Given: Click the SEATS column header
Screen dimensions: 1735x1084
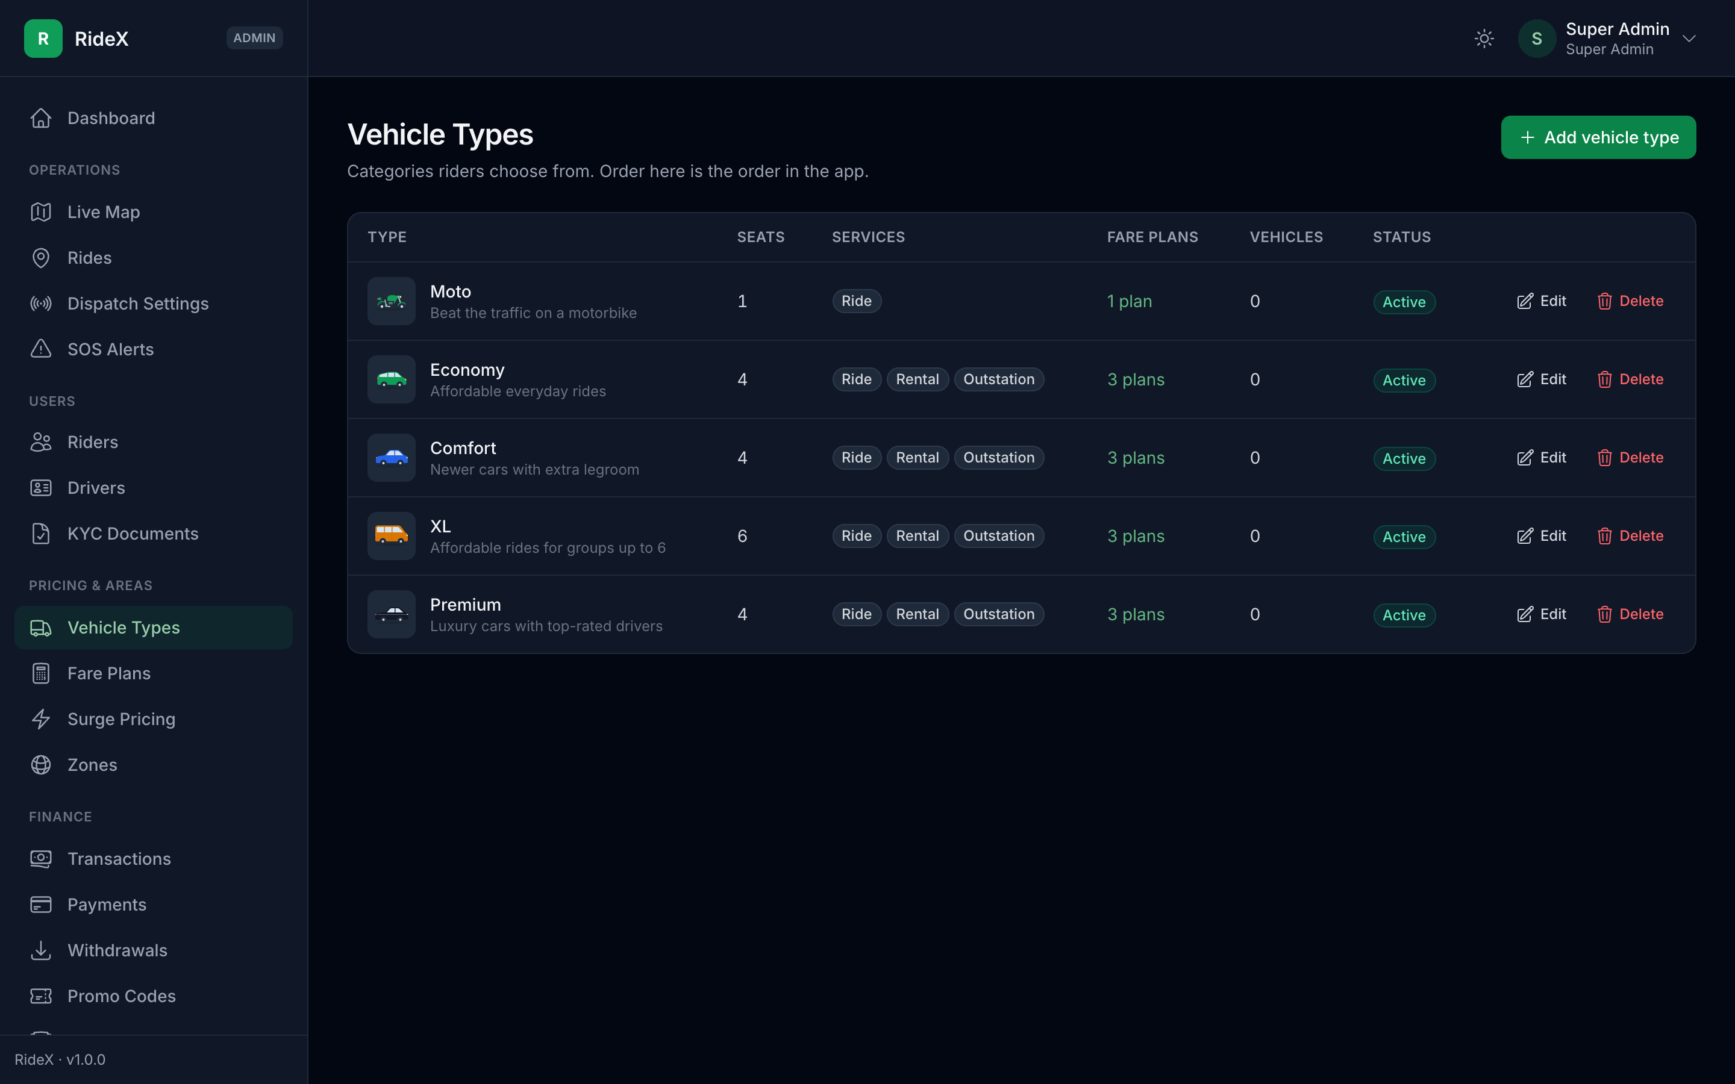Looking at the screenshot, I should (761, 237).
